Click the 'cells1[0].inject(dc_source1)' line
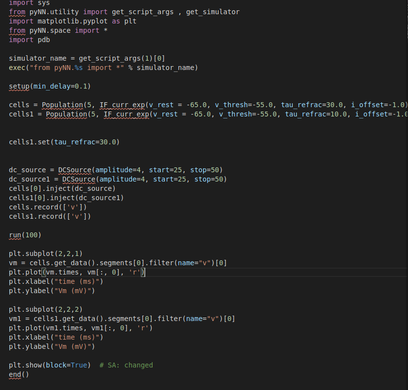Viewport: 408px width, 390px height. click(x=67, y=198)
